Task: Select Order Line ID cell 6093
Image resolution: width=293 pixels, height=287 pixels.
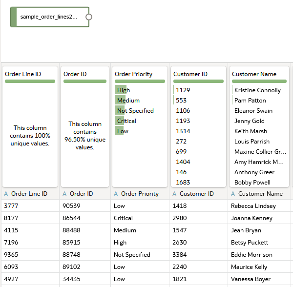Action: point(30,266)
